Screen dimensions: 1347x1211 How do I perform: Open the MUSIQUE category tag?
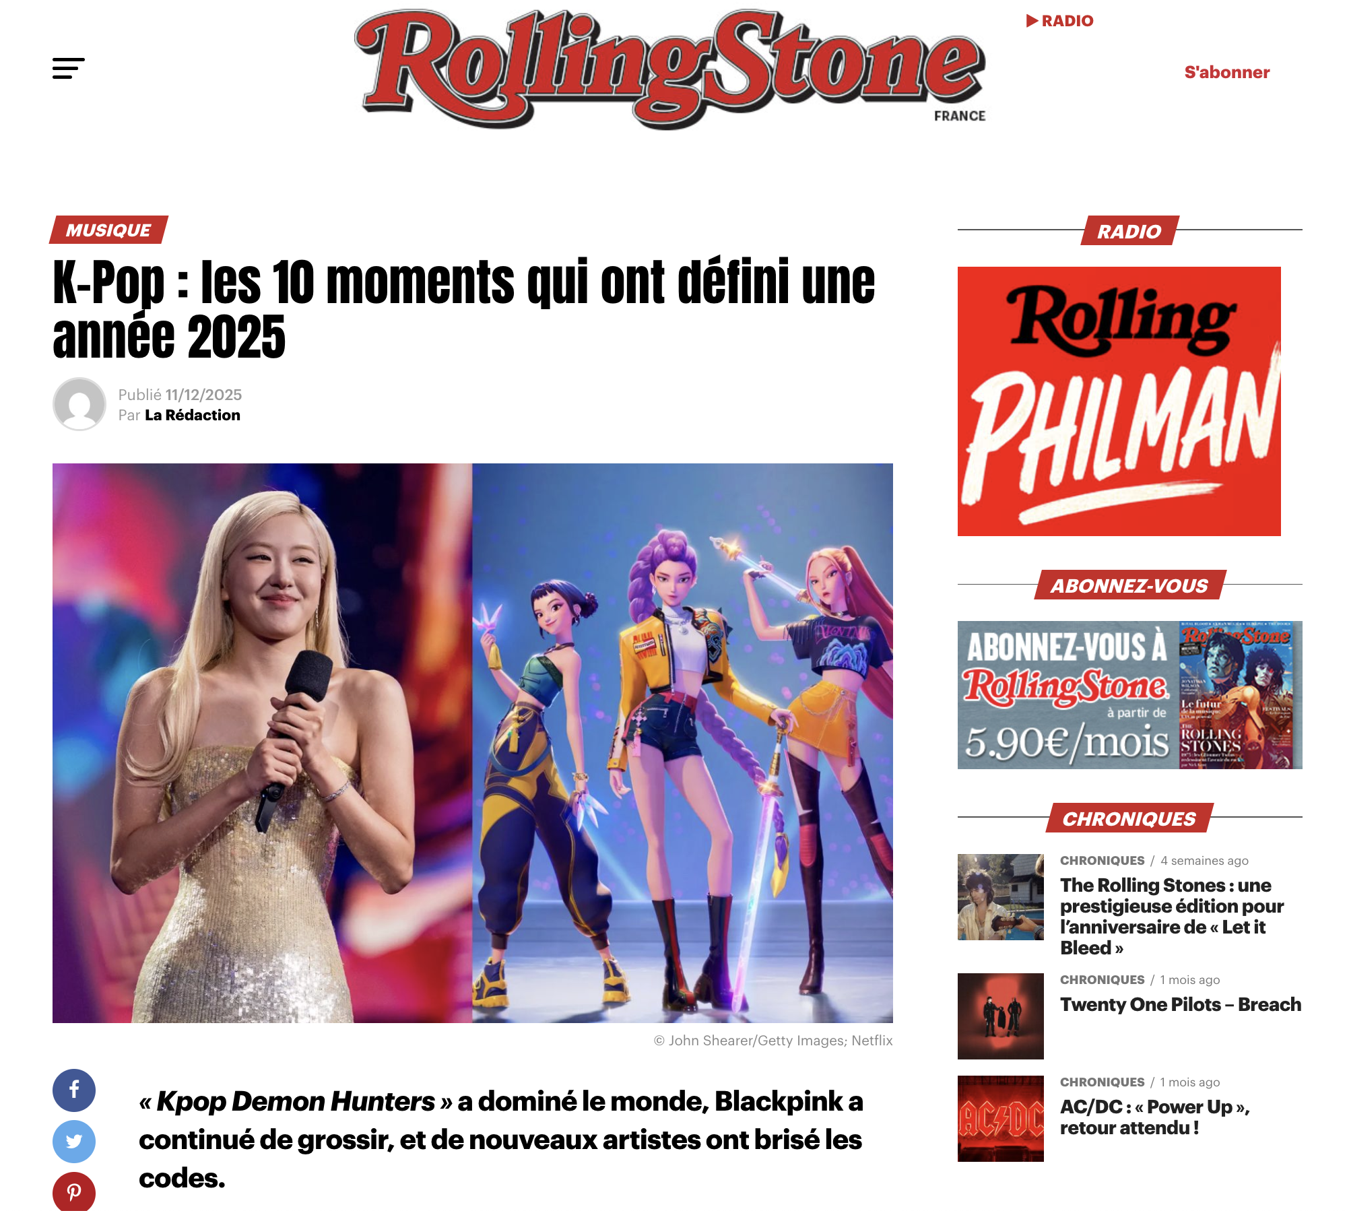click(x=108, y=230)
